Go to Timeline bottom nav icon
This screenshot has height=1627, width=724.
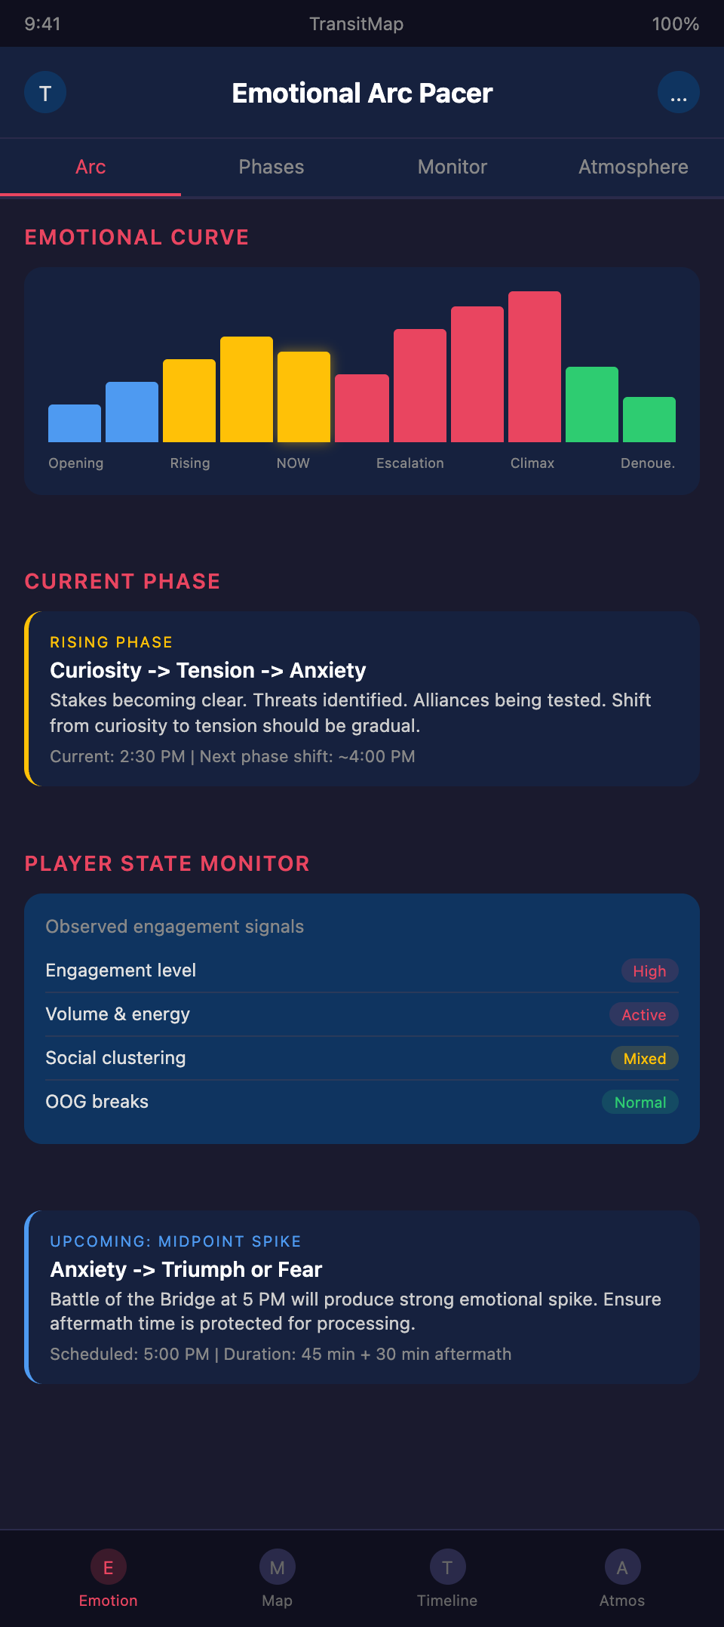[x=447, y=1567]
